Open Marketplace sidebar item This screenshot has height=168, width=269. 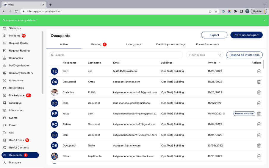pyautogui.click(x=17, y=95)
